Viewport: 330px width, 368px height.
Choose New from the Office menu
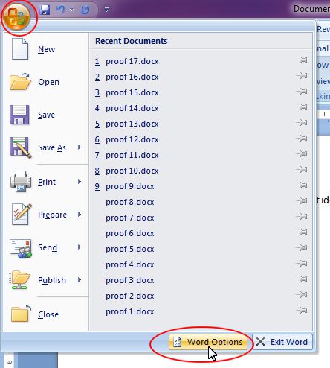point(46,49)
